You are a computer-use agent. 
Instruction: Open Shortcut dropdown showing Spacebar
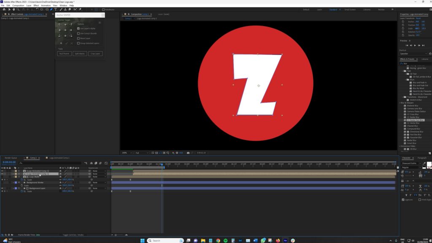(x=413, y=54)
